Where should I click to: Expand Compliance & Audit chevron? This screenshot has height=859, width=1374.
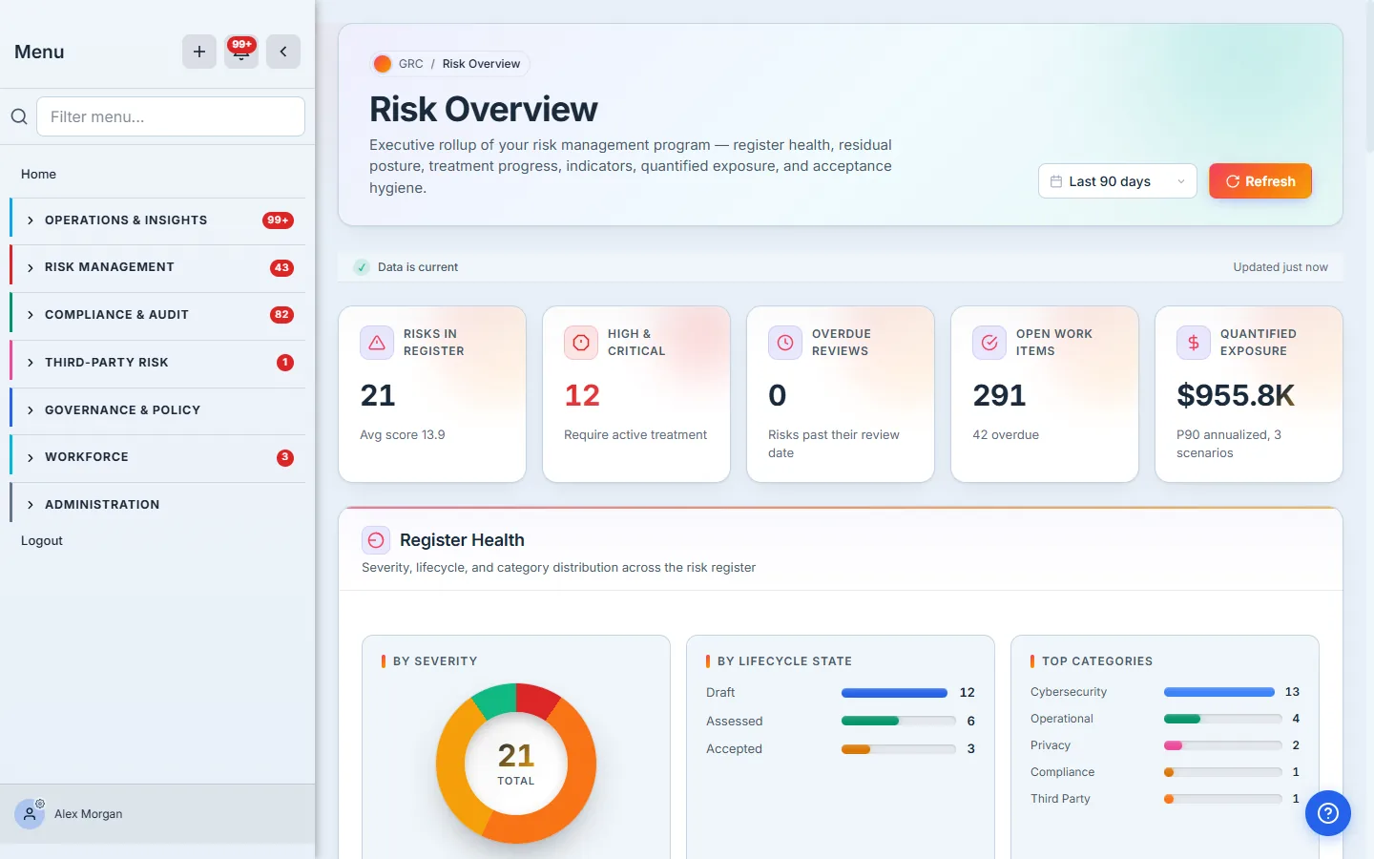[x=31, y=315]
